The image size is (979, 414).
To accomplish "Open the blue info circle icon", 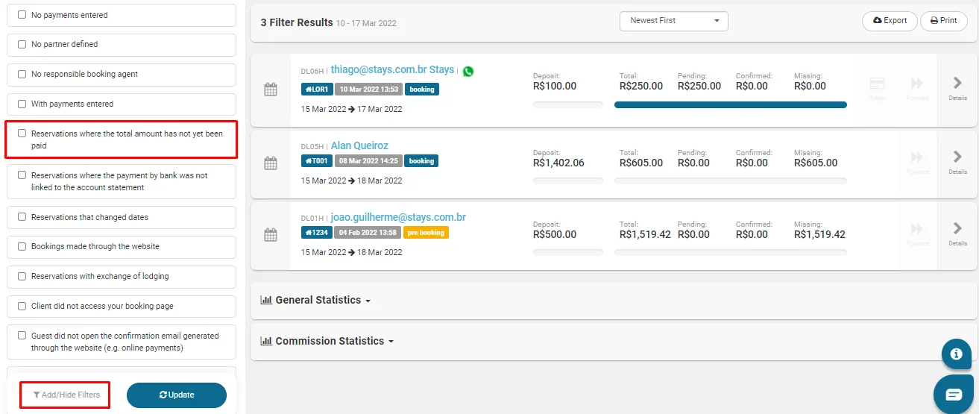I will coord(956,354).
